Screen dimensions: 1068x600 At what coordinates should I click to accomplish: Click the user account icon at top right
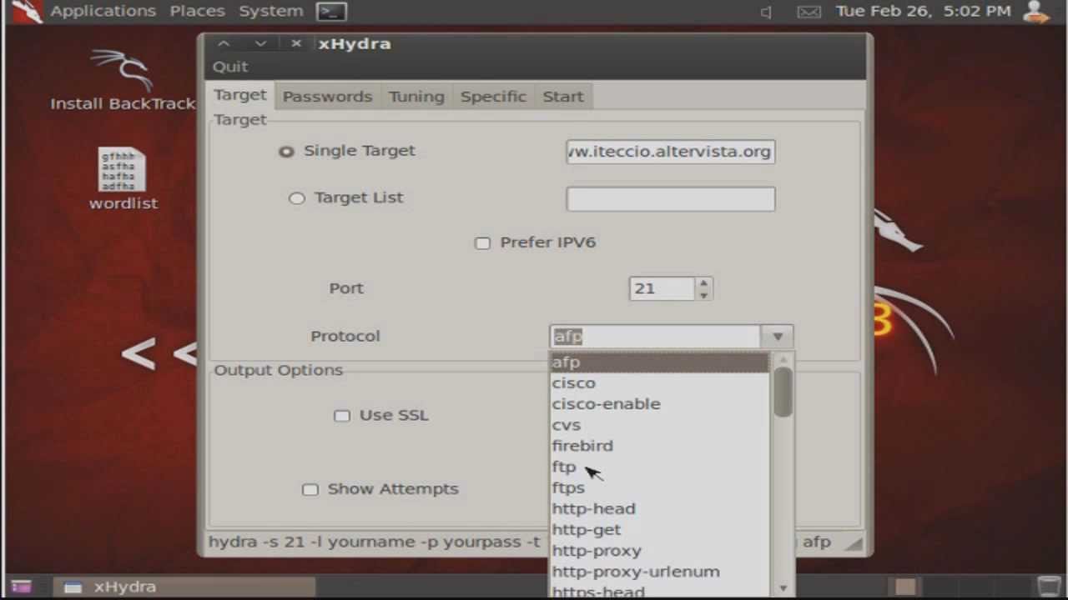click(x=1035, y=12)
